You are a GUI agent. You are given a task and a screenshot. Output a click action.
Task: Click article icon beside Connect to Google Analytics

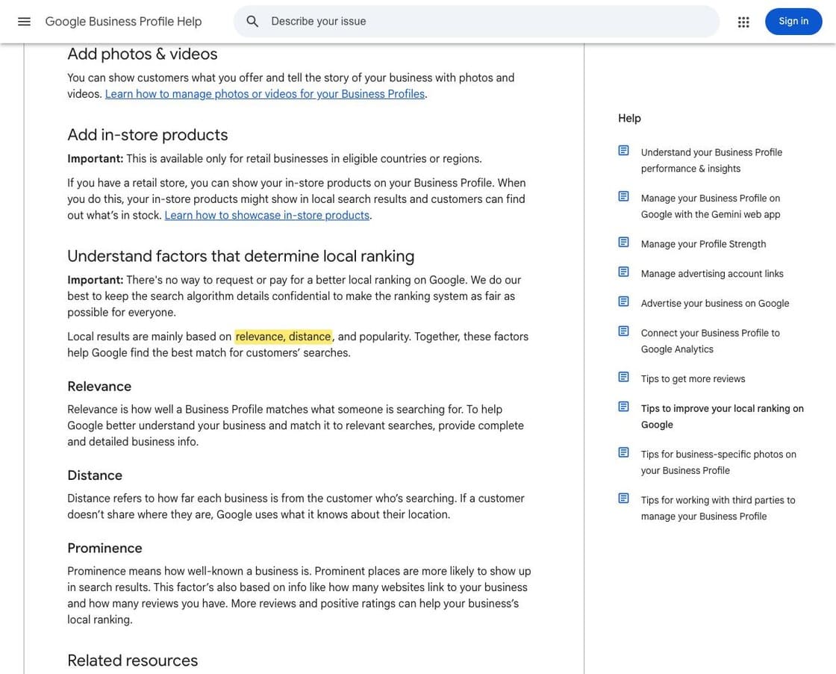click(623, 331)
